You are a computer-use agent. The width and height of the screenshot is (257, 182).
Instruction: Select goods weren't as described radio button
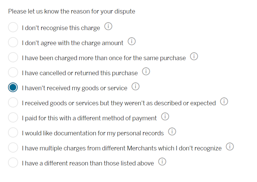[13, 103]
